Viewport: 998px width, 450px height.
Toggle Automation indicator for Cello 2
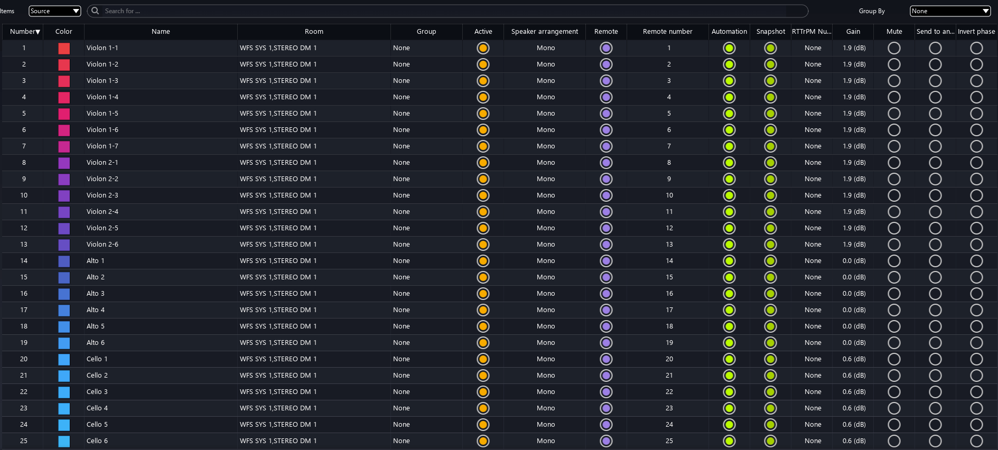click(729, 376)
